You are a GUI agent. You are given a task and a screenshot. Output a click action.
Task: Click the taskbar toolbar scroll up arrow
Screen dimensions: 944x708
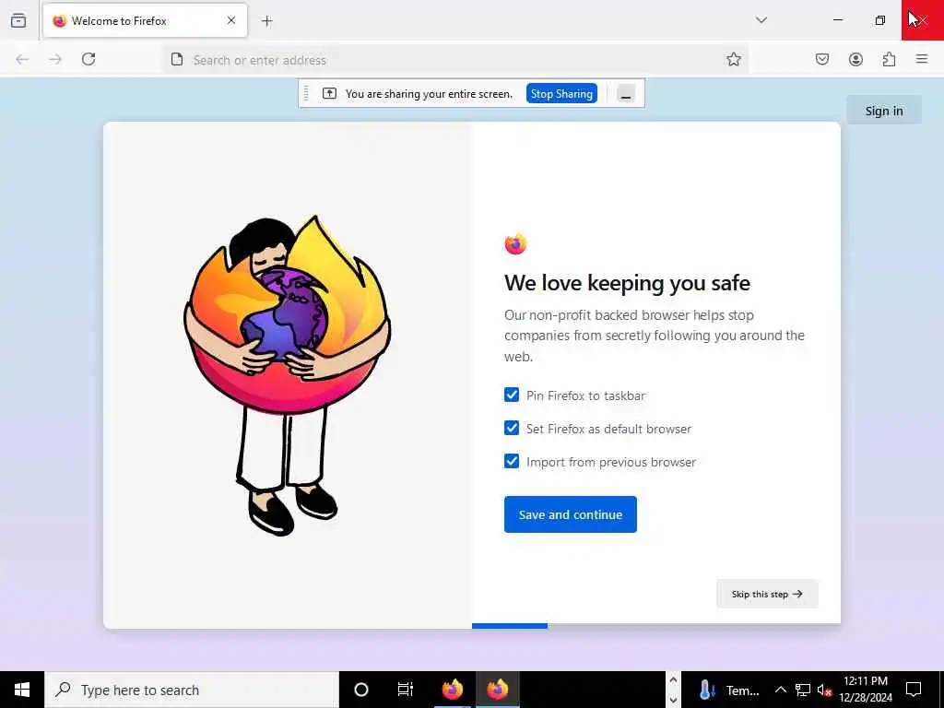(x=673, y=680)
